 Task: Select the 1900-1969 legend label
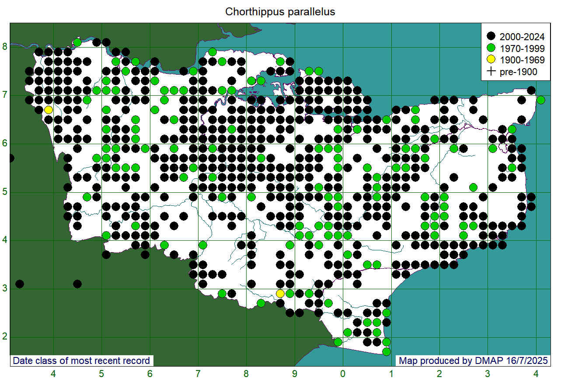(522, 60)
